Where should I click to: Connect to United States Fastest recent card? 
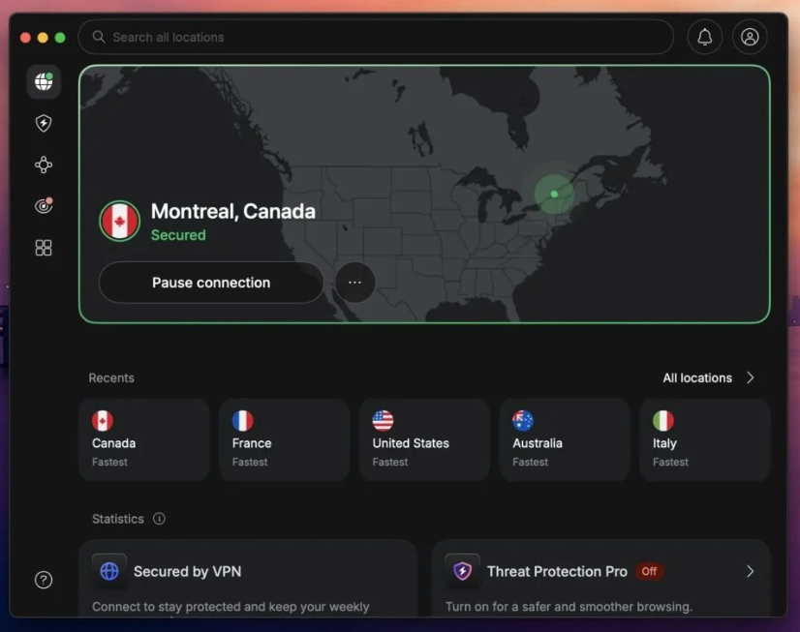tap(424, 439)
